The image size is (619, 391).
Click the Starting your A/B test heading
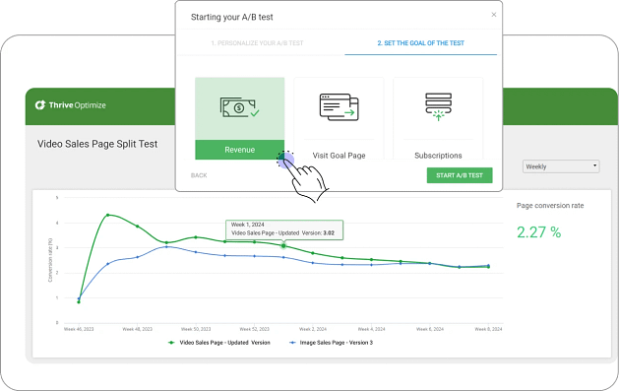(231, 17)
